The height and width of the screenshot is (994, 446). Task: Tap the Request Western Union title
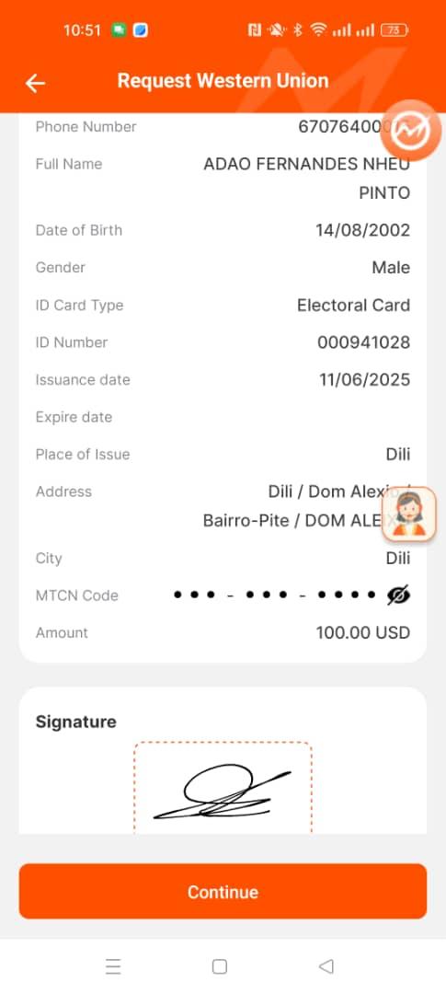pos(223,81)
